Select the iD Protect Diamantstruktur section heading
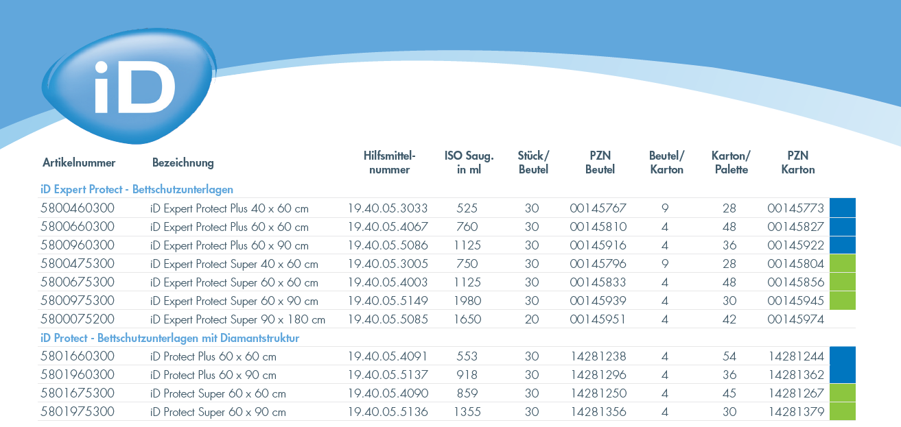 (170, 338)
